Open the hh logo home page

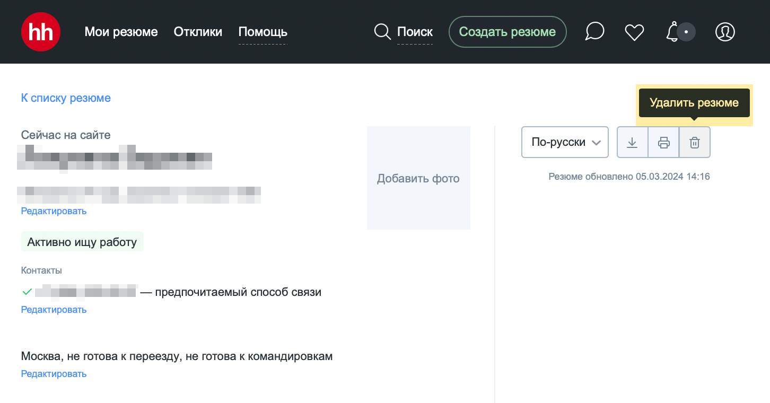[x=41, y=32]
